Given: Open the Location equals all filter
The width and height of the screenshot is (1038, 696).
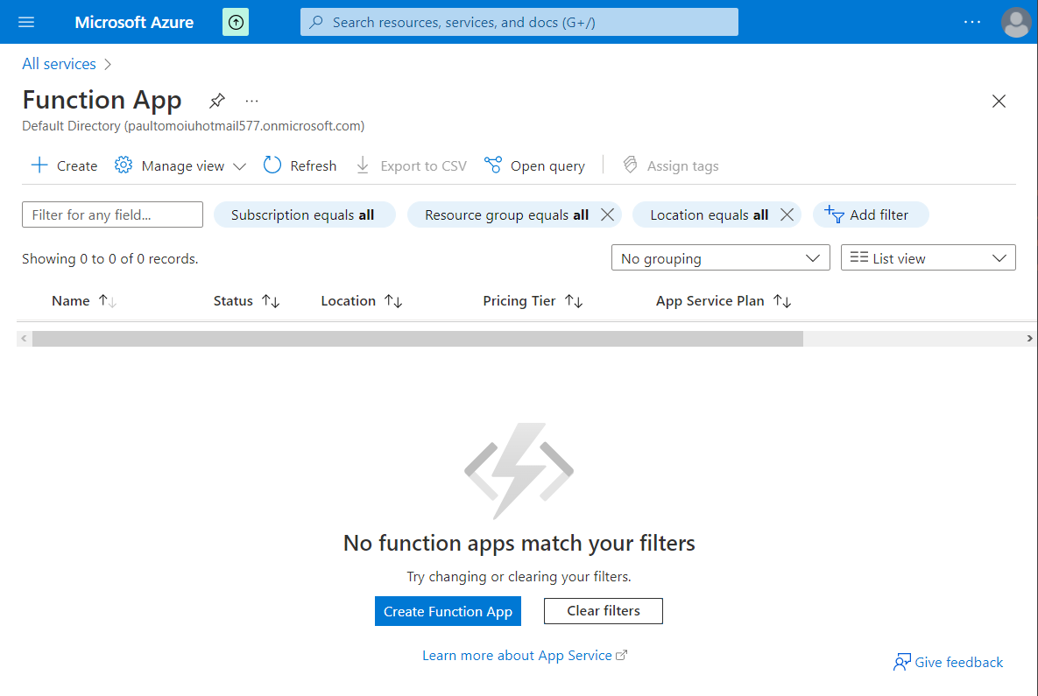Looking at the screenshot, I should click(709, 214).
